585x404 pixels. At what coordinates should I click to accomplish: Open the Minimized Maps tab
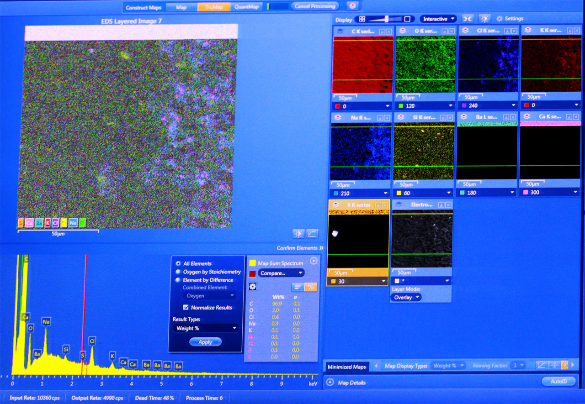347,367
